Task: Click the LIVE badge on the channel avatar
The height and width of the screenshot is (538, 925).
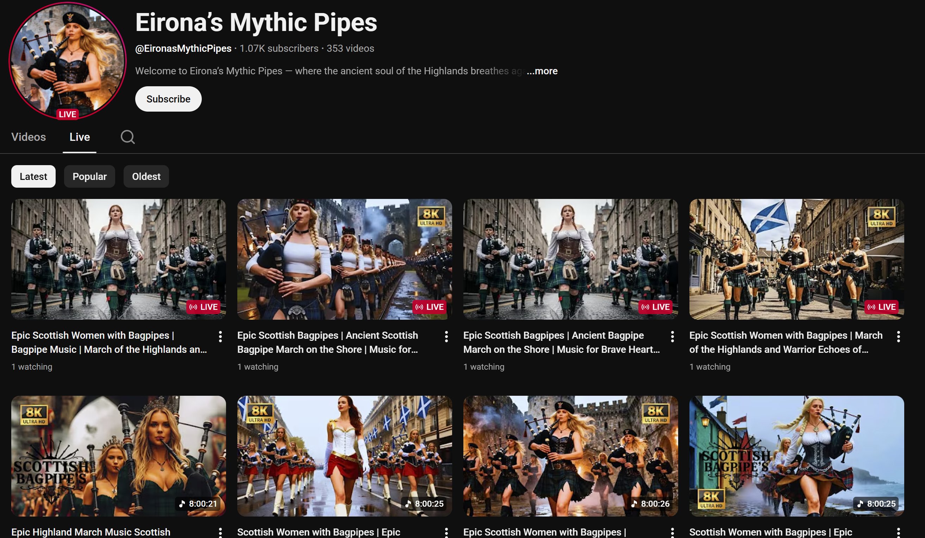Action: tap(68, 114)
